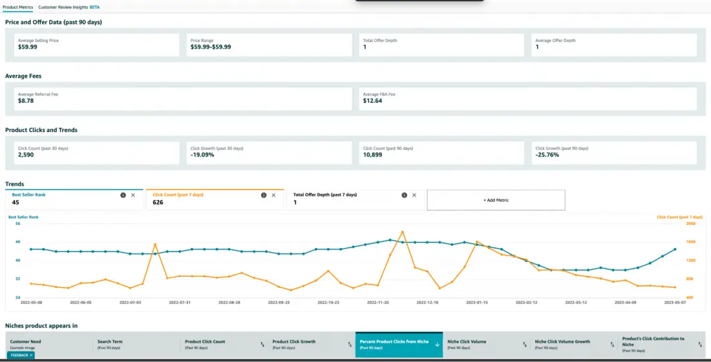This screenshot has width=711, height=362.
Task: Open info icon for Best Seller Rank
Action: [123, 195]
